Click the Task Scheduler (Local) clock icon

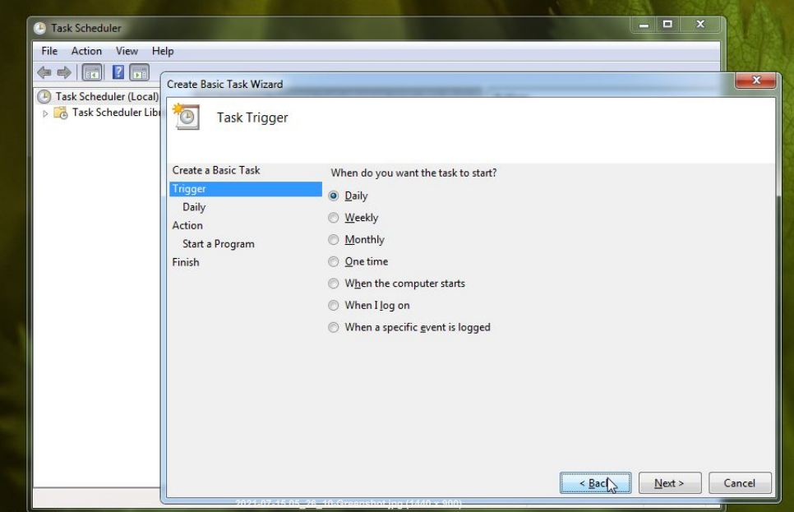(x=44, y=96)
